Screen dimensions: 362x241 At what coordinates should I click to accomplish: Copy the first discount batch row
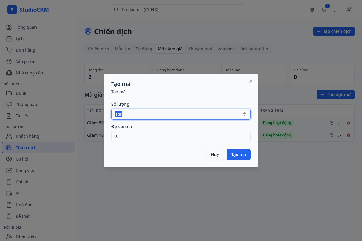332,123
